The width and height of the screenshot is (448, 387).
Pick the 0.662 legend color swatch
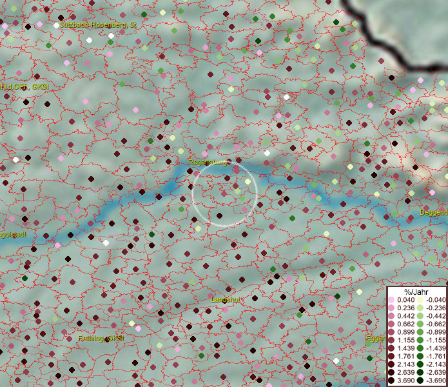pyautogui.click(x=391, y=324)
